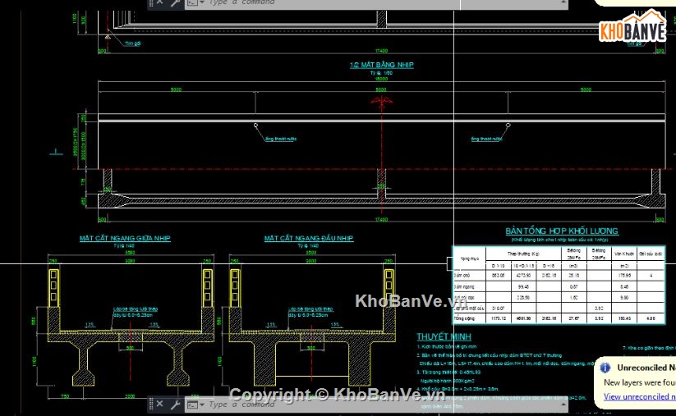Click the 'Lớp phủ mặt cầu' row label
Viewport: 676px width, 416px height.
coord(469,309)
